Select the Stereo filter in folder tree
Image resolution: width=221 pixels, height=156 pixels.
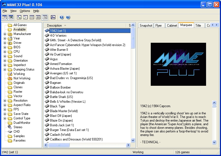(18, 127)
